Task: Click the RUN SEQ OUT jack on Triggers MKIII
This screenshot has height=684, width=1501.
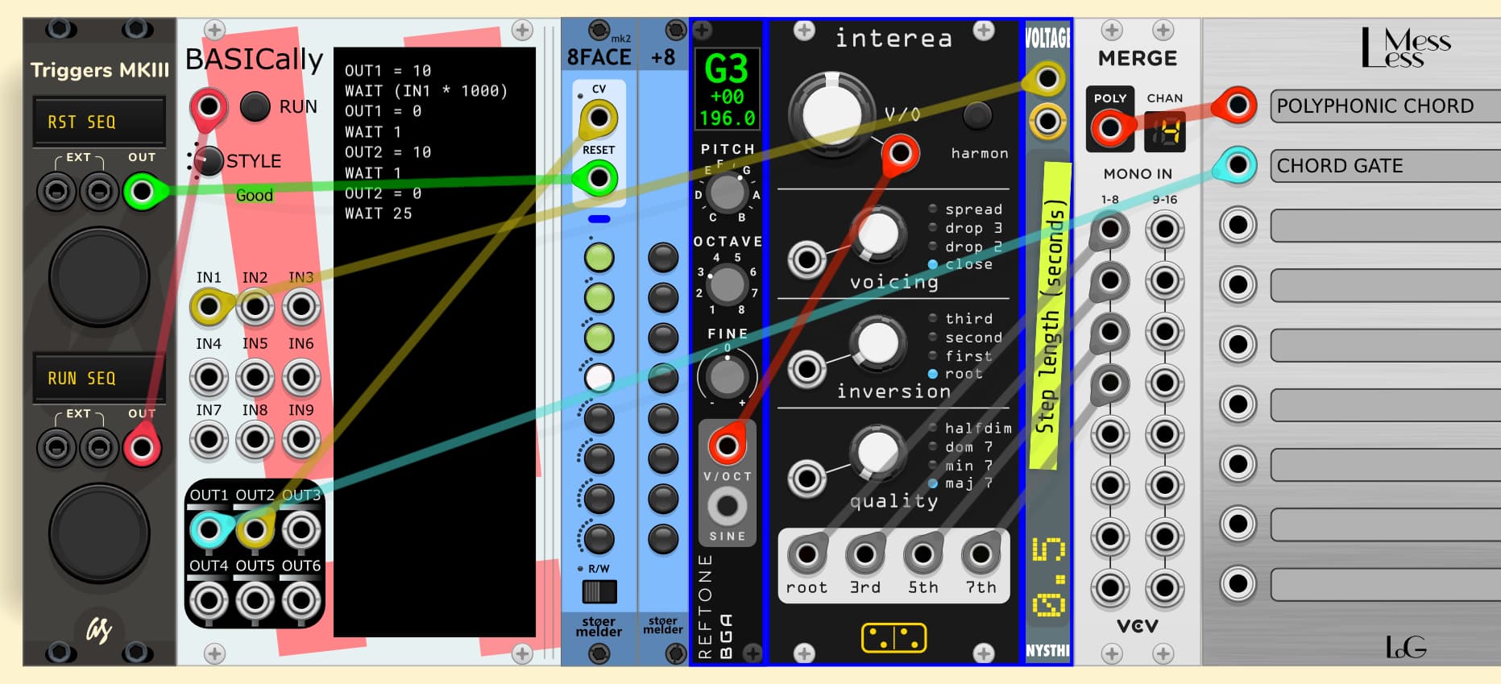Action: (x=142, y=448)
